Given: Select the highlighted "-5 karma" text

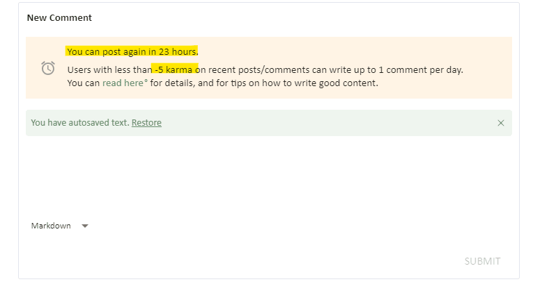Looking at the screenshot, I should [x=174, y=70].
